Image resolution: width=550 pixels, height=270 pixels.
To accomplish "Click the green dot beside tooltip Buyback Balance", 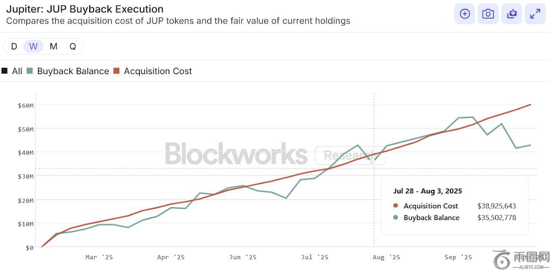I will 396,217.
